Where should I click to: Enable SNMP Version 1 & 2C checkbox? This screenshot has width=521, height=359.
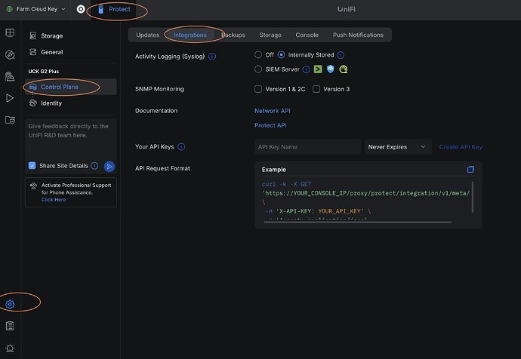click(259, 89)
